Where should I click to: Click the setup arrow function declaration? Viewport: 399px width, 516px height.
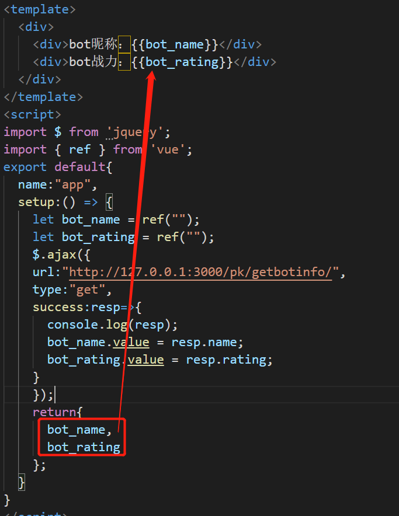[x=65, y=202]
